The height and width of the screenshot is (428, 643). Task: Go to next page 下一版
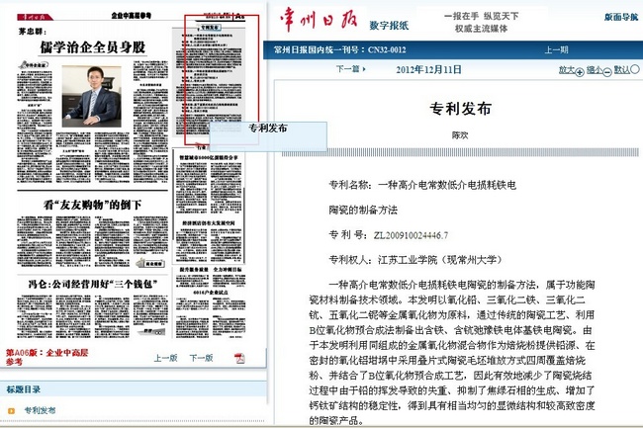point(202,358)
